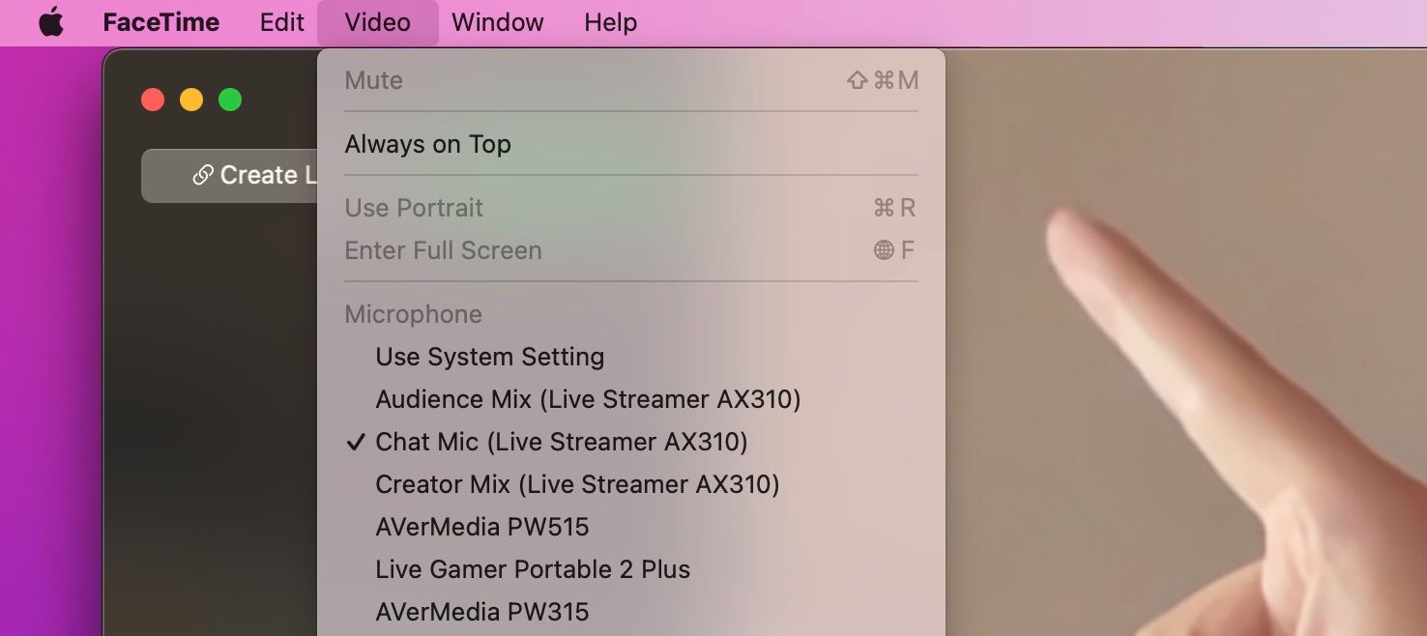1427x636 pixels.
Task: Select Enter Full Screen
Action: pos(443,249)
